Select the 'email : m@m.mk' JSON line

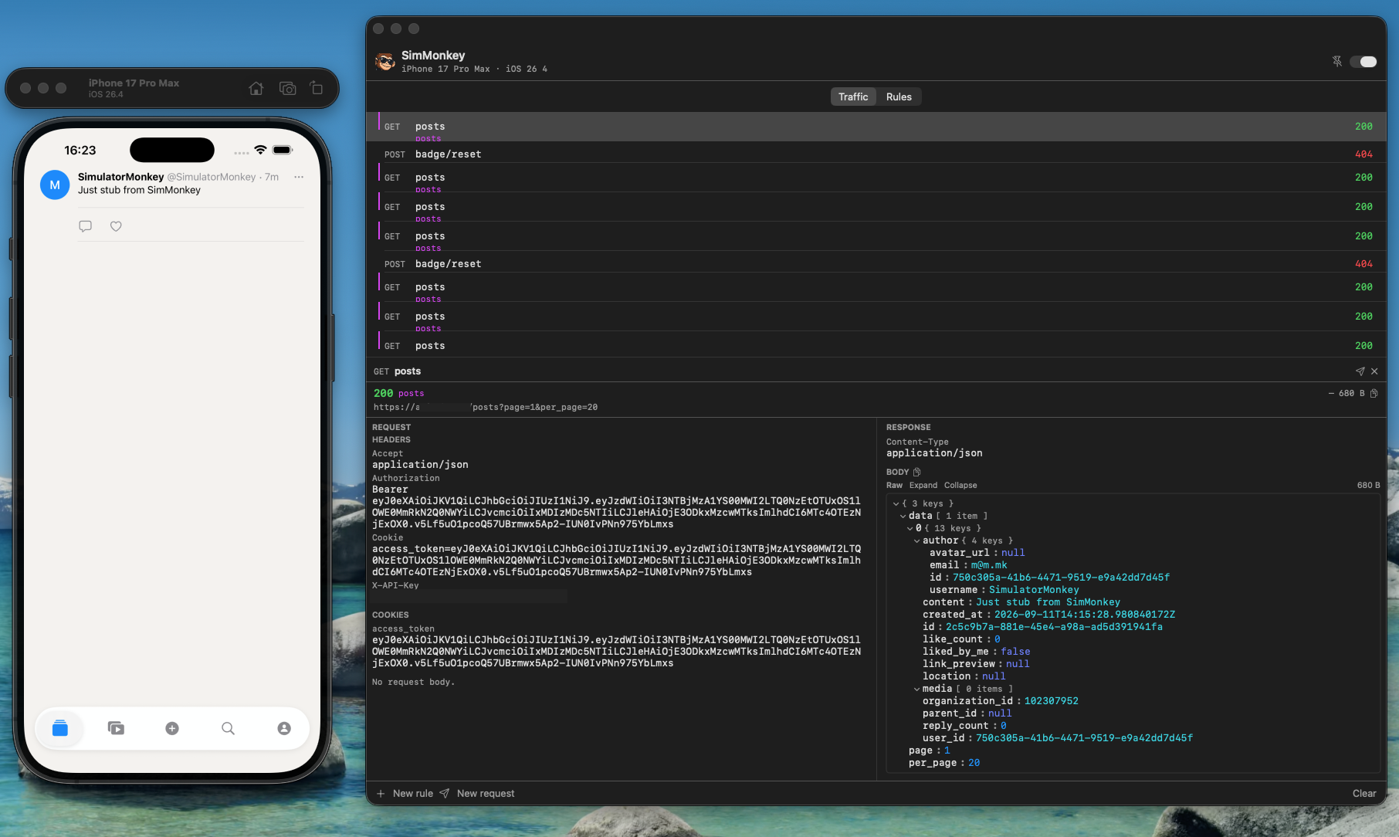pos(968,565)
